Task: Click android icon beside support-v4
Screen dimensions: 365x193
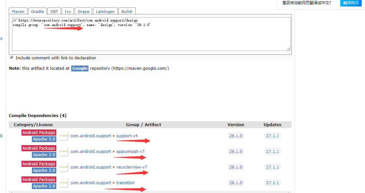Action: point(63,136)
